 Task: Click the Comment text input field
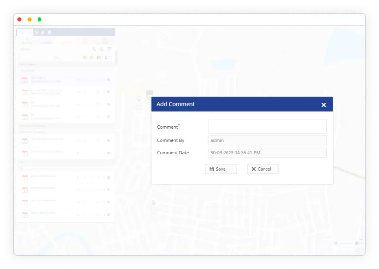pyautogui.click(x=267, y=126)
